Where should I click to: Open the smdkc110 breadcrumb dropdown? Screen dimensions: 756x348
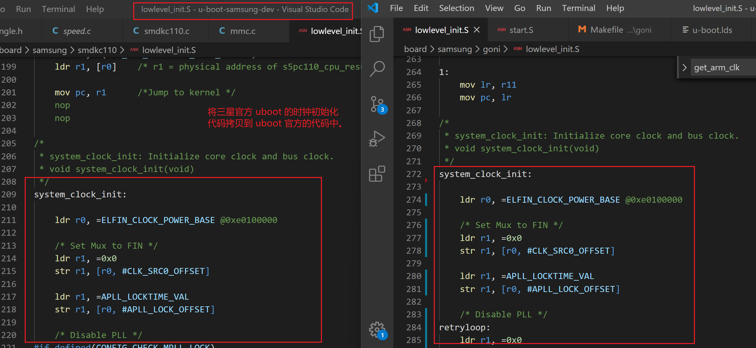coord(97,50)
